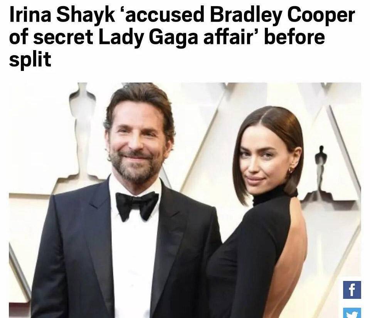370x318 pixels.
Task: Click the man's black bow tie
Action: pyautogui.click(x=137, y=205)
